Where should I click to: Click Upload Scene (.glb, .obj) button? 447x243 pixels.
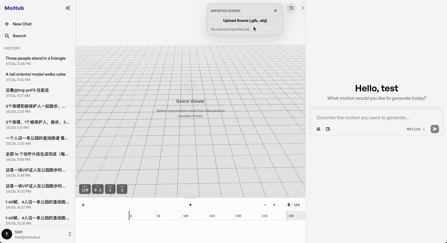click(245, 20)
